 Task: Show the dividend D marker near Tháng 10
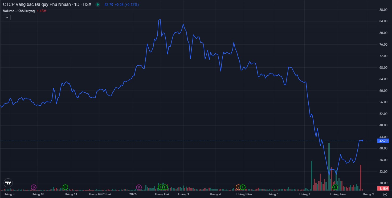coord(34,187)
